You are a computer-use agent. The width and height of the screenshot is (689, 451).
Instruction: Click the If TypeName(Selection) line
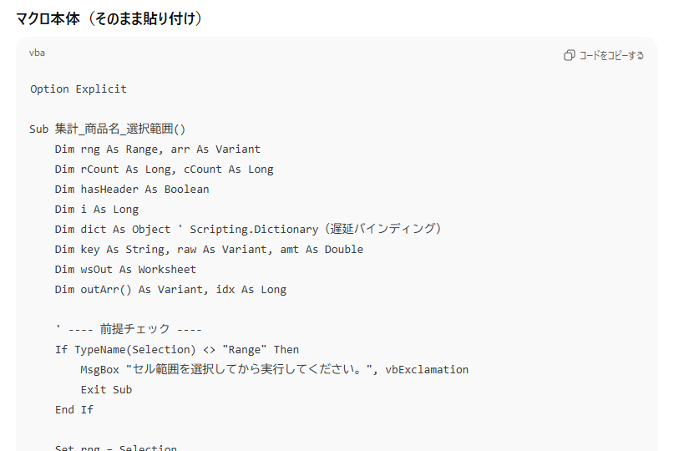pos(177,349)
